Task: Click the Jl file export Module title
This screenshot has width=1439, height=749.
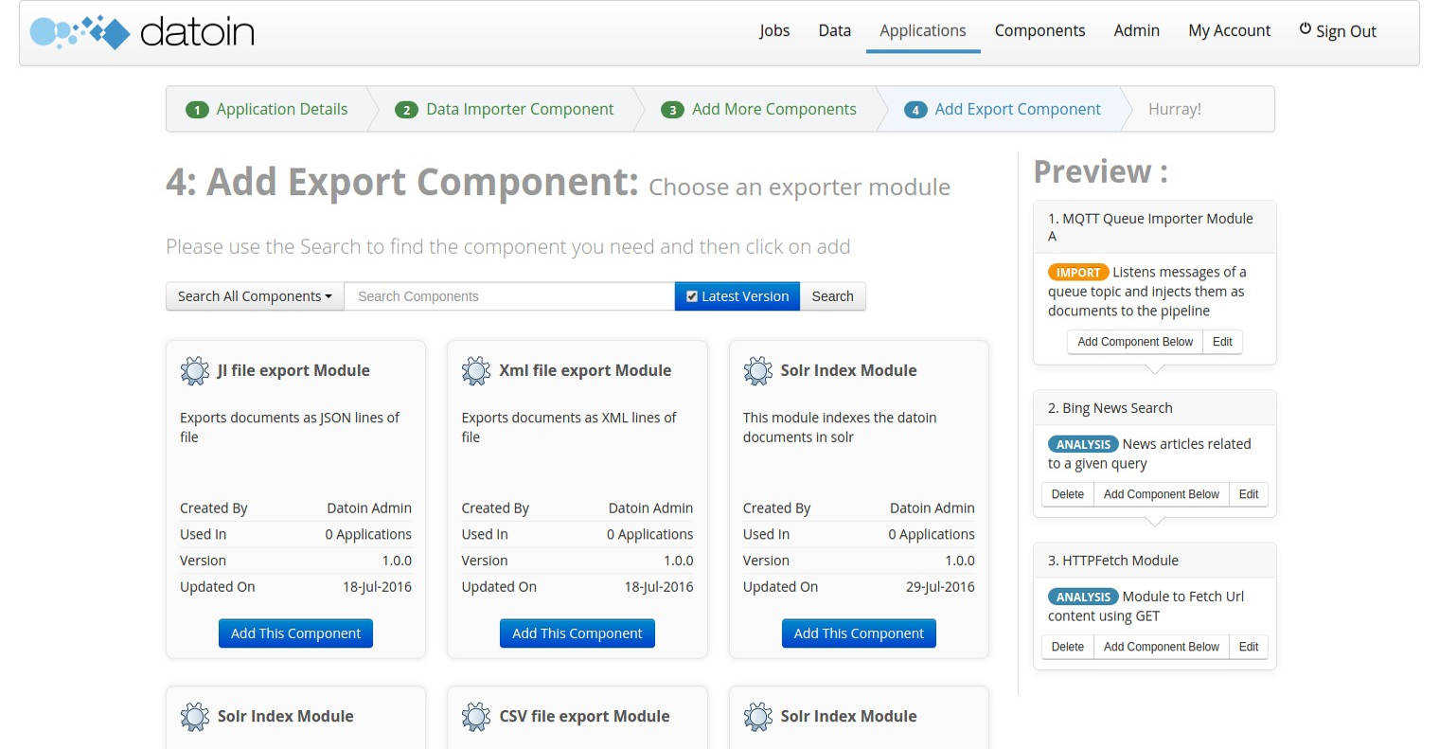Action: tap(293, 370)
